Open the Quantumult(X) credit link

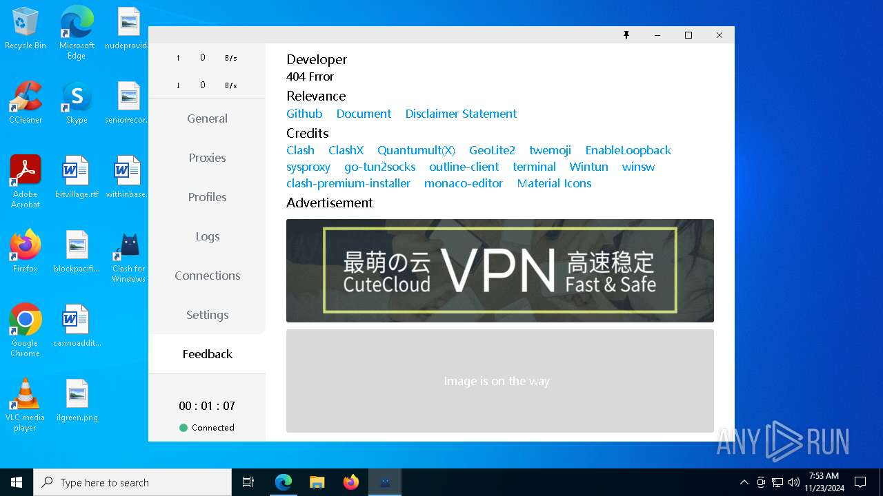click(x=416, y=150)
